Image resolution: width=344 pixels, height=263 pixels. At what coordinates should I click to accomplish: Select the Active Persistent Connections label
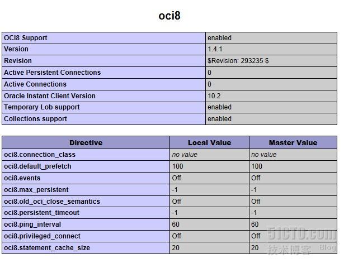click(53, 73)
